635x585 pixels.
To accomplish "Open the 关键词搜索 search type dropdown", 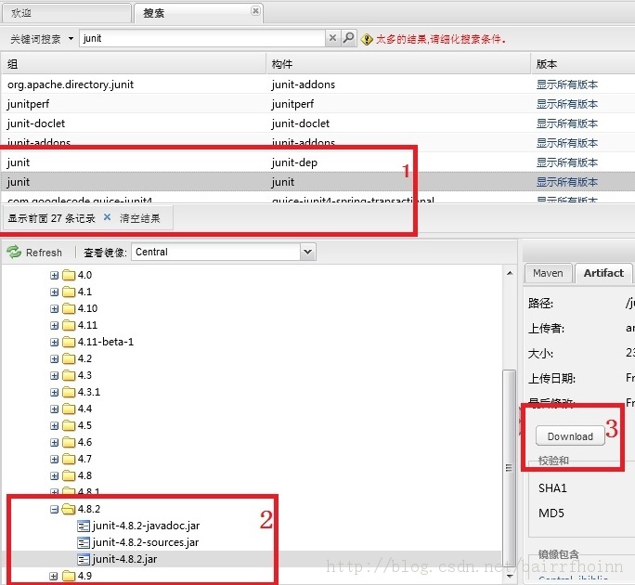I will [71, 39].
